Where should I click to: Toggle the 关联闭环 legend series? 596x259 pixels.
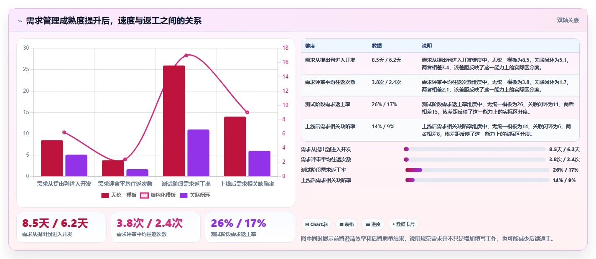pos(195,195)
